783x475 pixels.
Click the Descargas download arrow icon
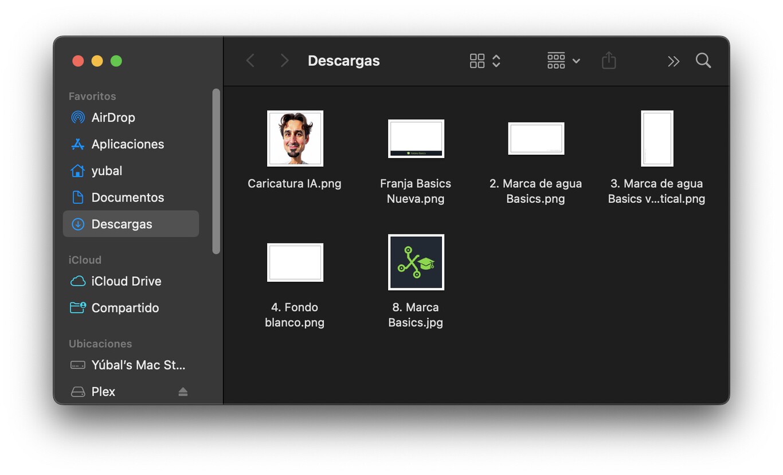77,224
